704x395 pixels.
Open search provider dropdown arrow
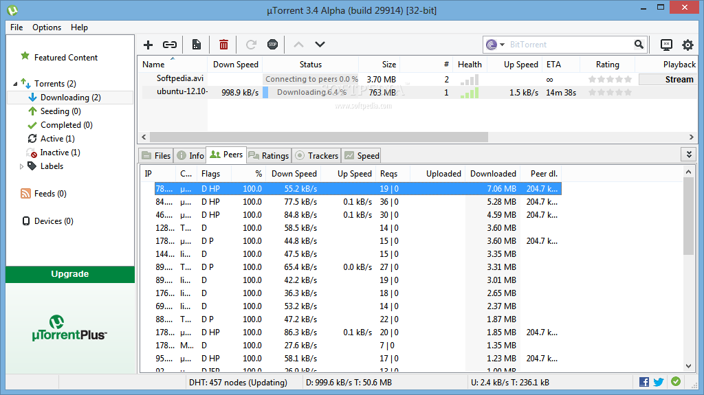(x=502, y=45)
